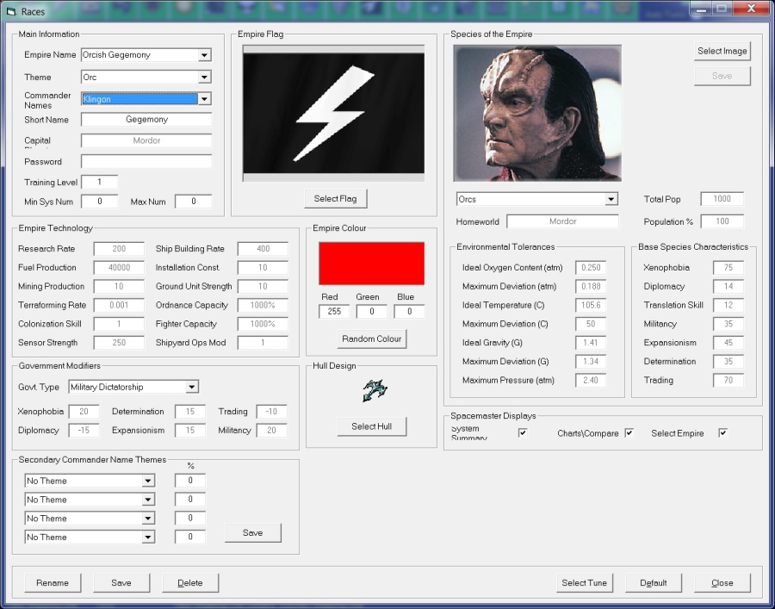The image size is (775, 609).
Task: Open the fourth No Theme dropdown
Action: tap(148, 537)
